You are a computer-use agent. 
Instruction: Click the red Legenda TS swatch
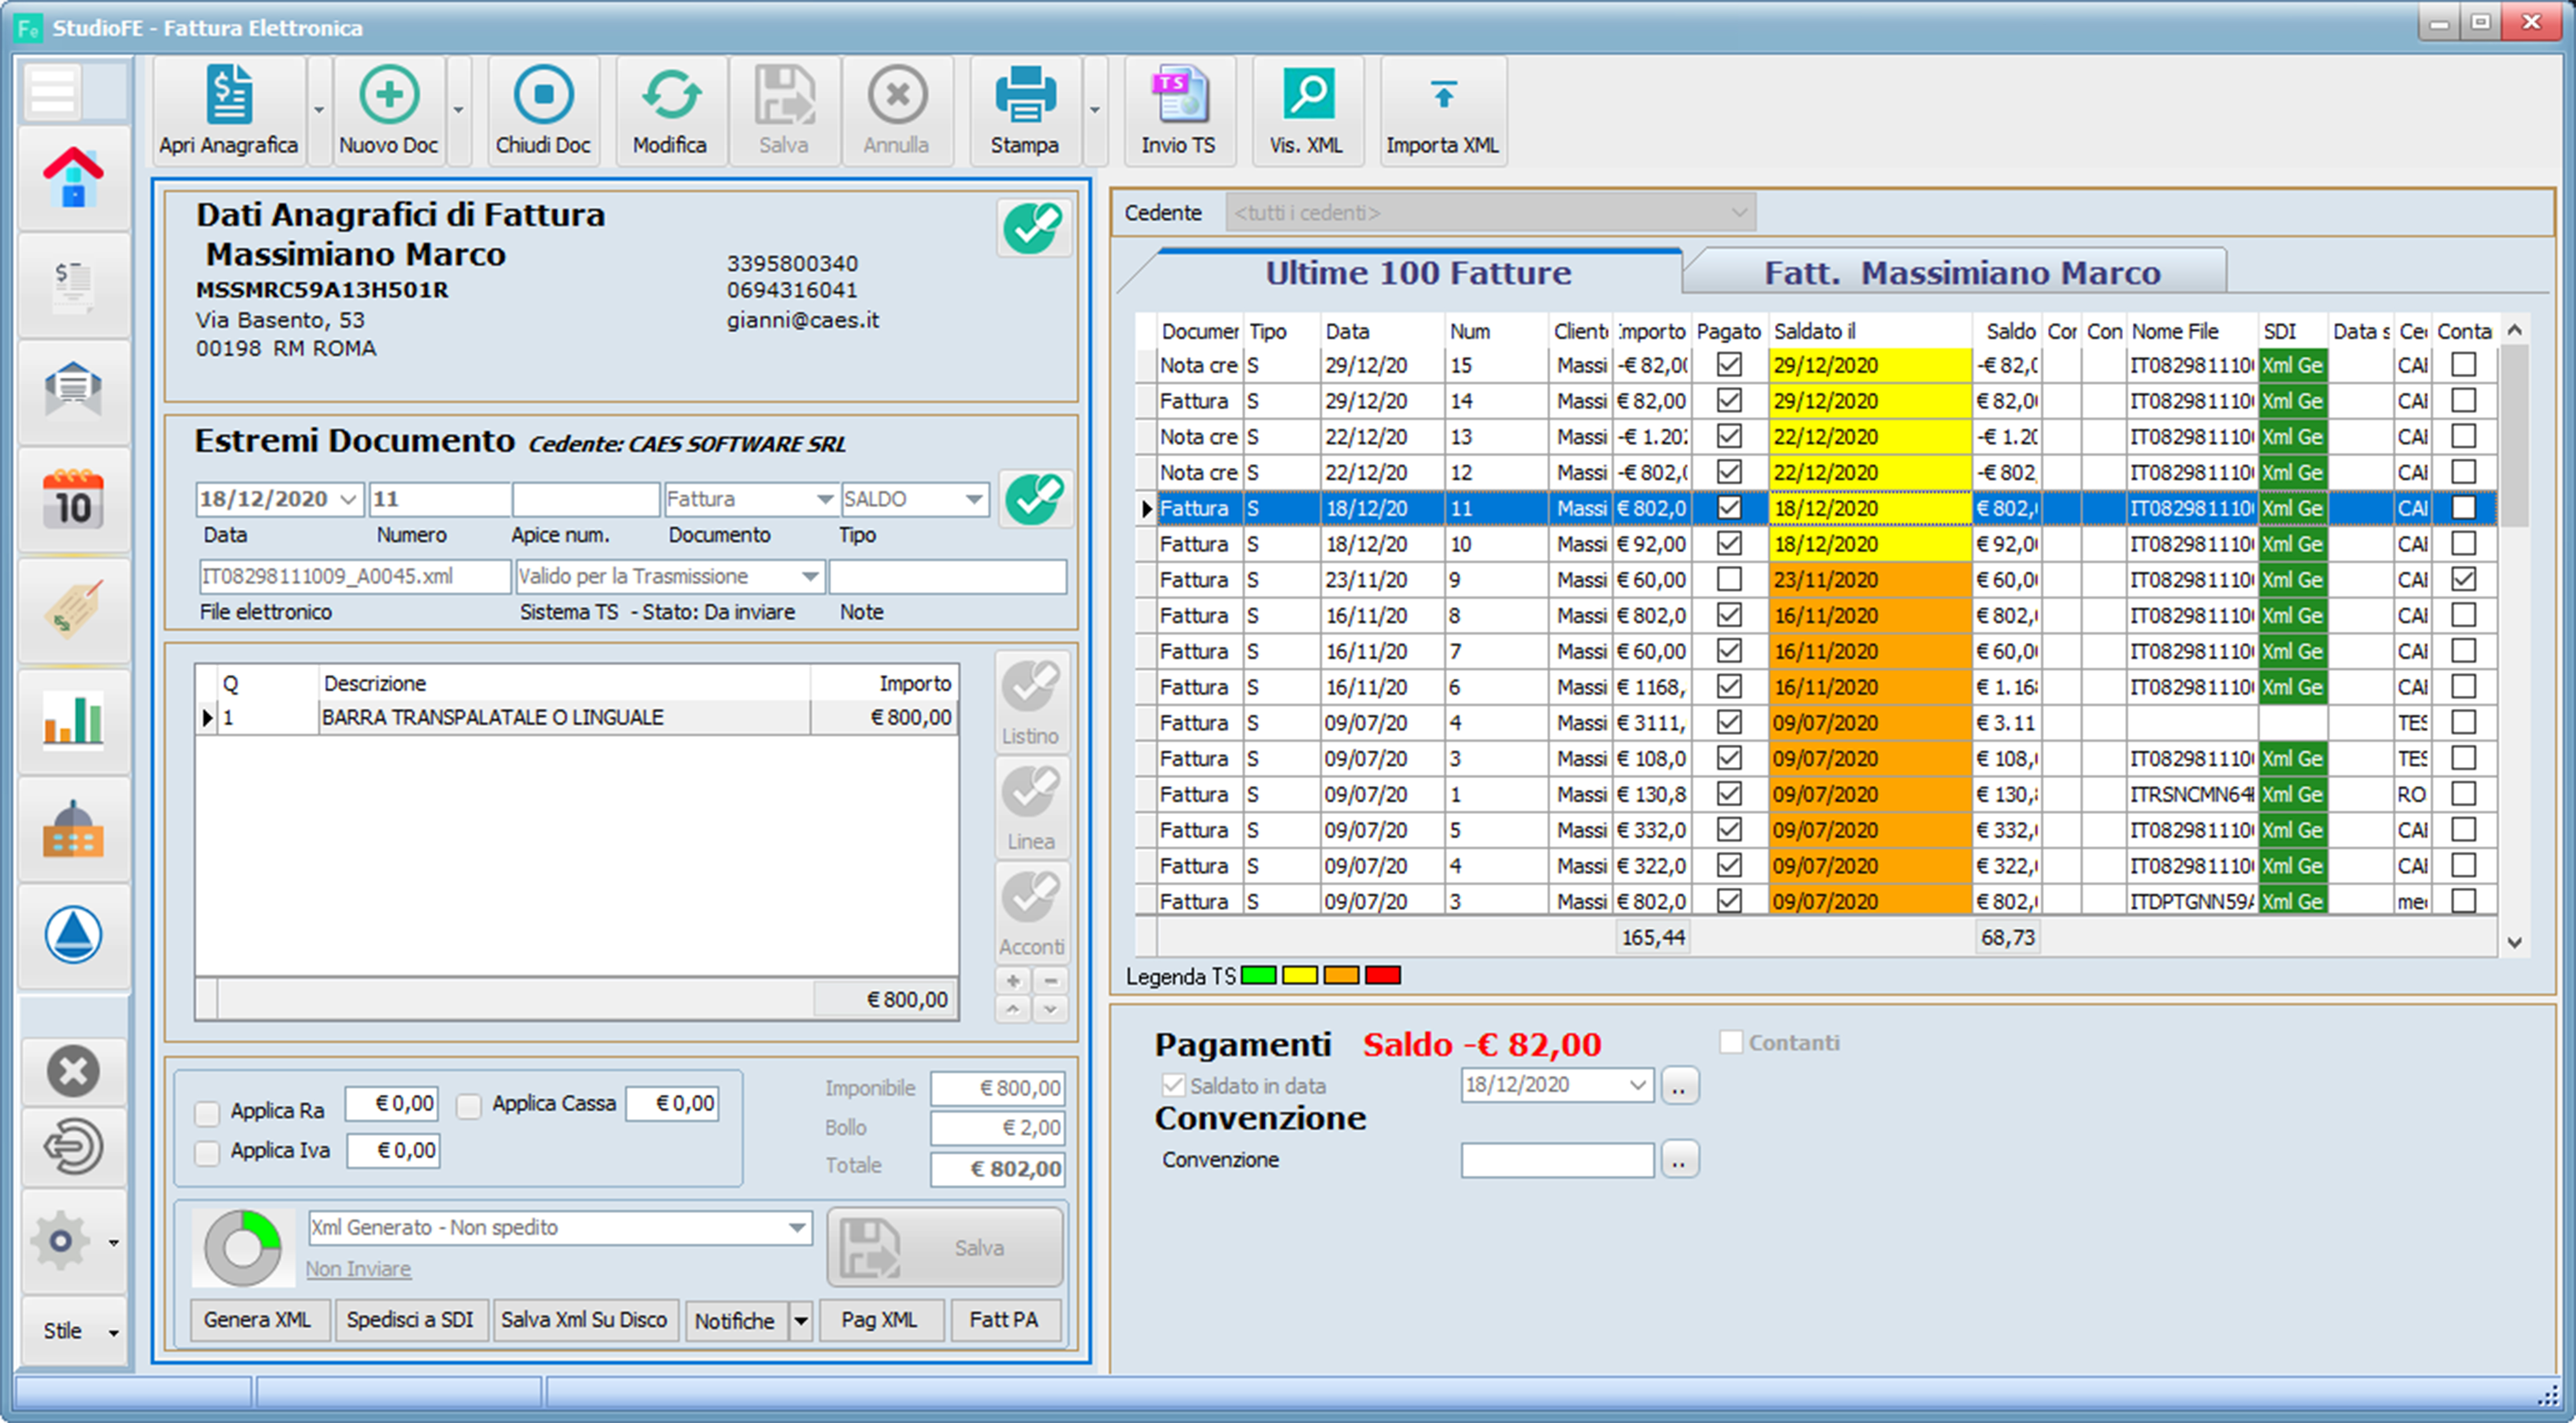[1382, 975]
